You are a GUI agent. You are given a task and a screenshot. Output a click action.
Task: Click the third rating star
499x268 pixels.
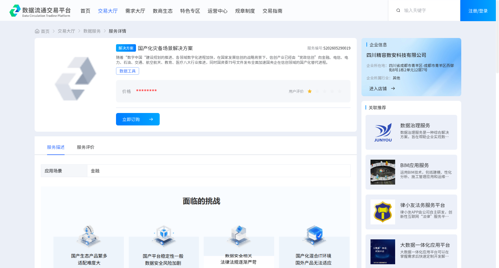[325, 92]
